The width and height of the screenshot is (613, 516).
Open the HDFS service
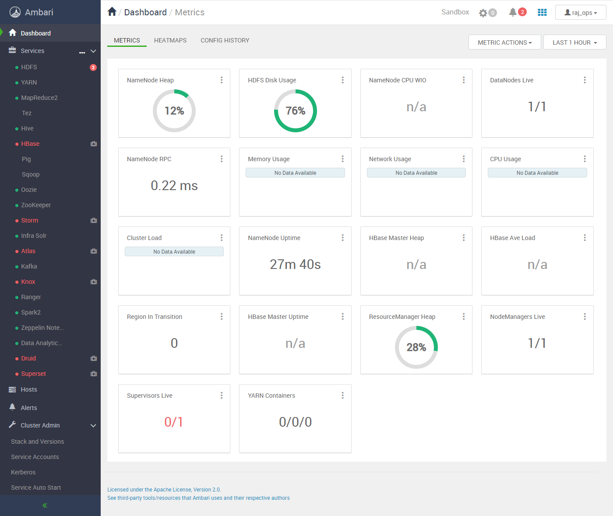29,67
